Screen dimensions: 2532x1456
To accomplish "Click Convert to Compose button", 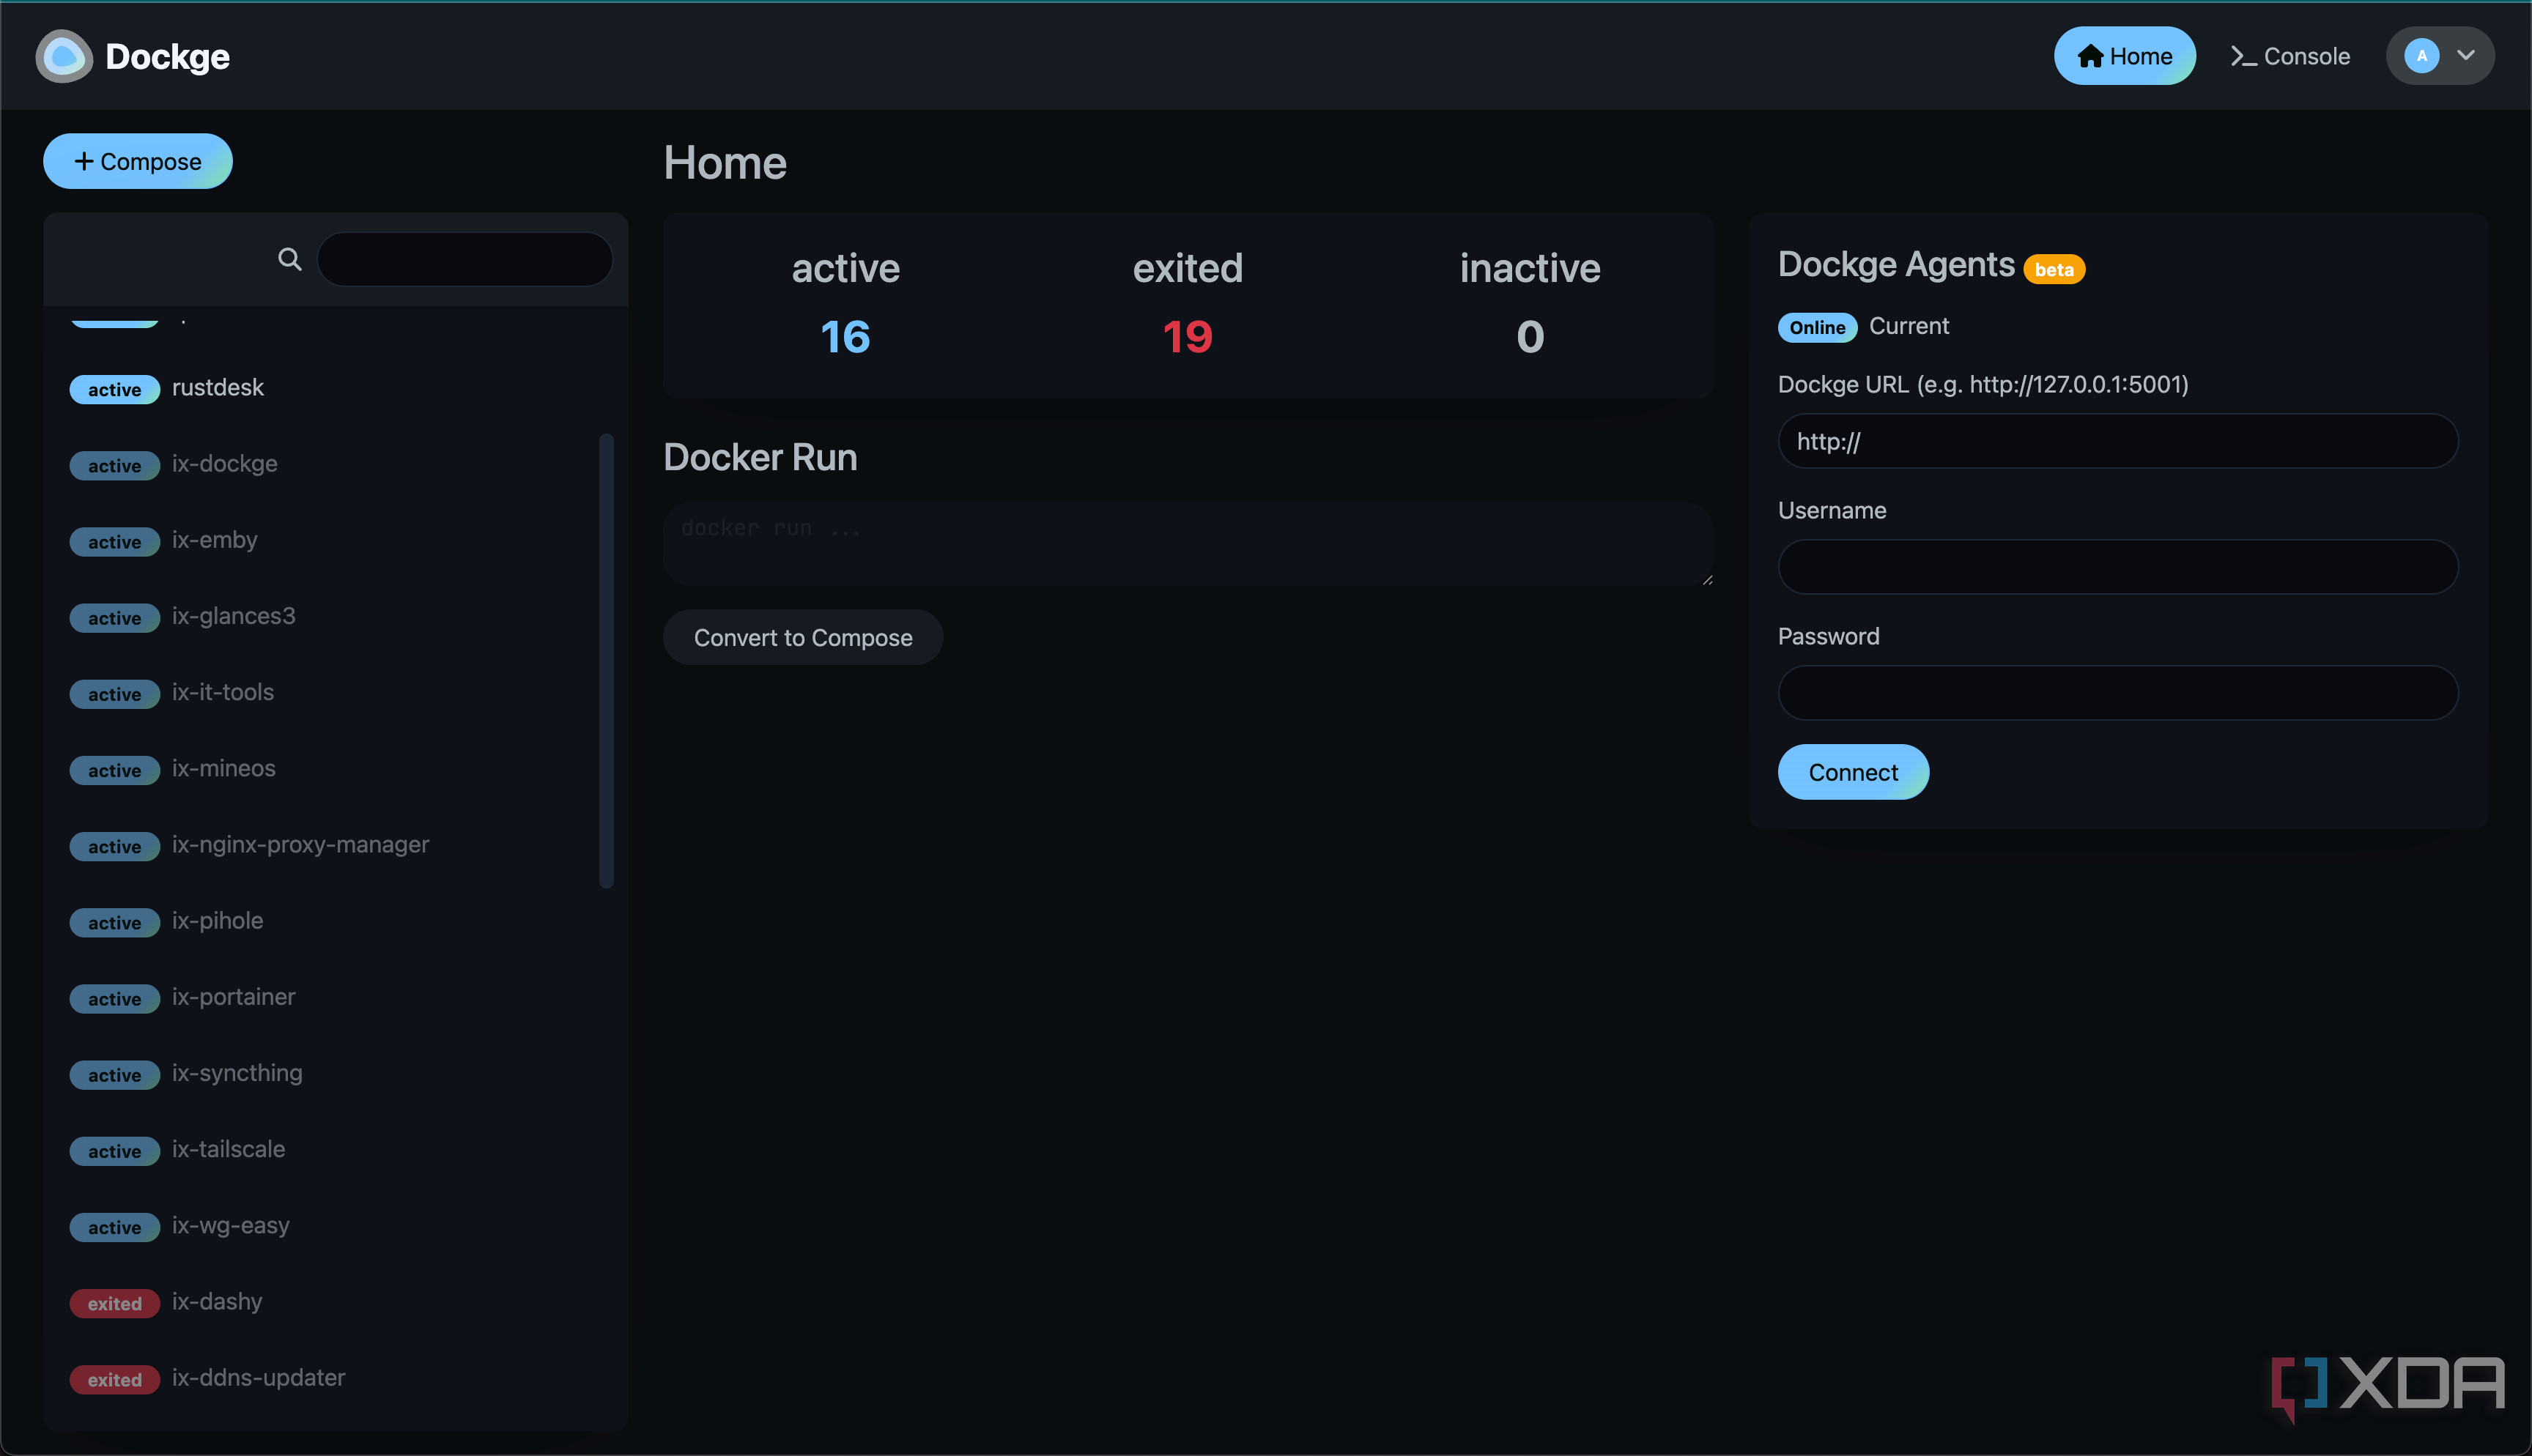I will click(803, 637).
